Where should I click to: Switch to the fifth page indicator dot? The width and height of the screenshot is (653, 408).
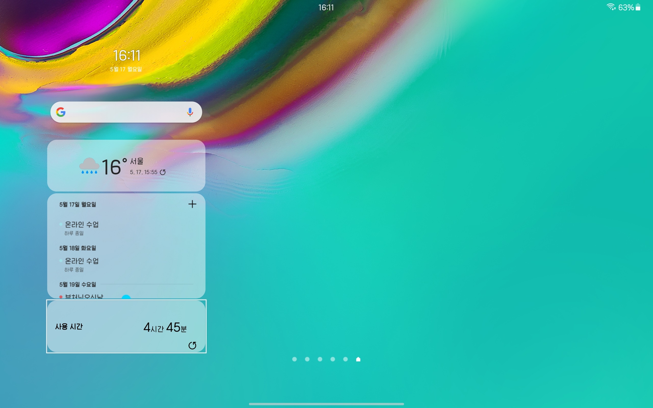click(345, 359)
